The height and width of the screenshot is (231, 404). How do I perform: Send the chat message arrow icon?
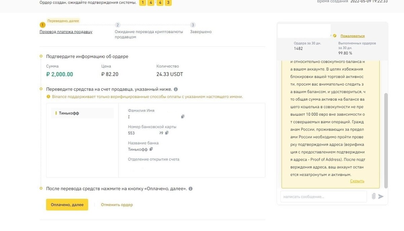tap(381, 196)
